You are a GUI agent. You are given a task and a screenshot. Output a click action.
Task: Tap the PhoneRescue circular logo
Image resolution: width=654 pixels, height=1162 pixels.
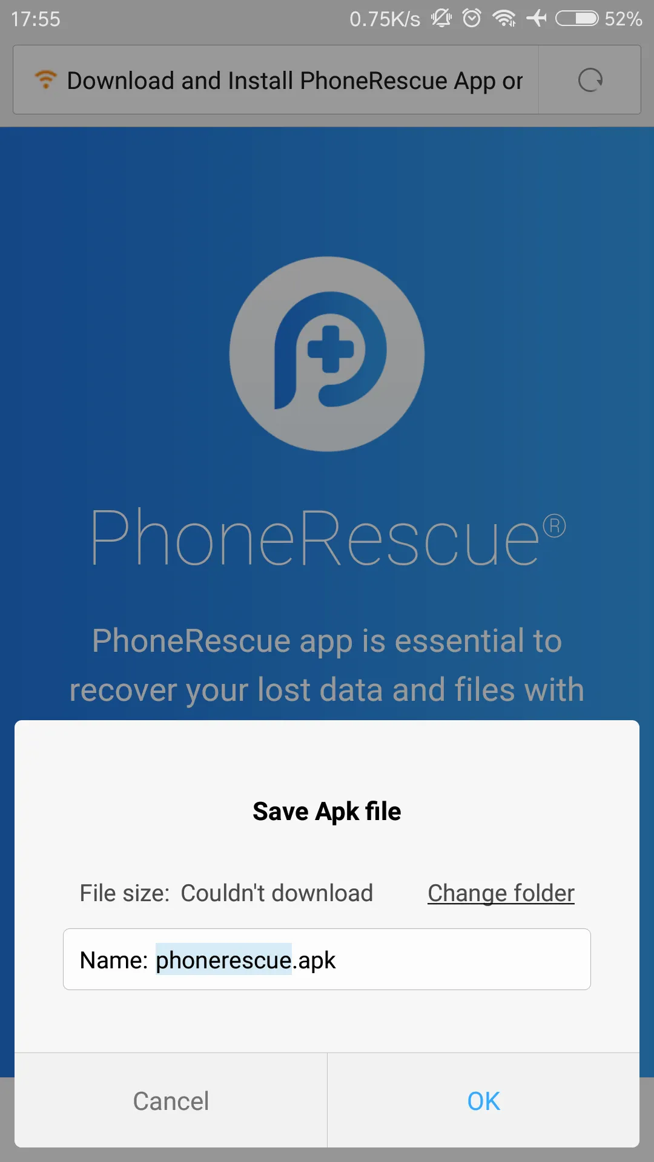pos(327,354)
